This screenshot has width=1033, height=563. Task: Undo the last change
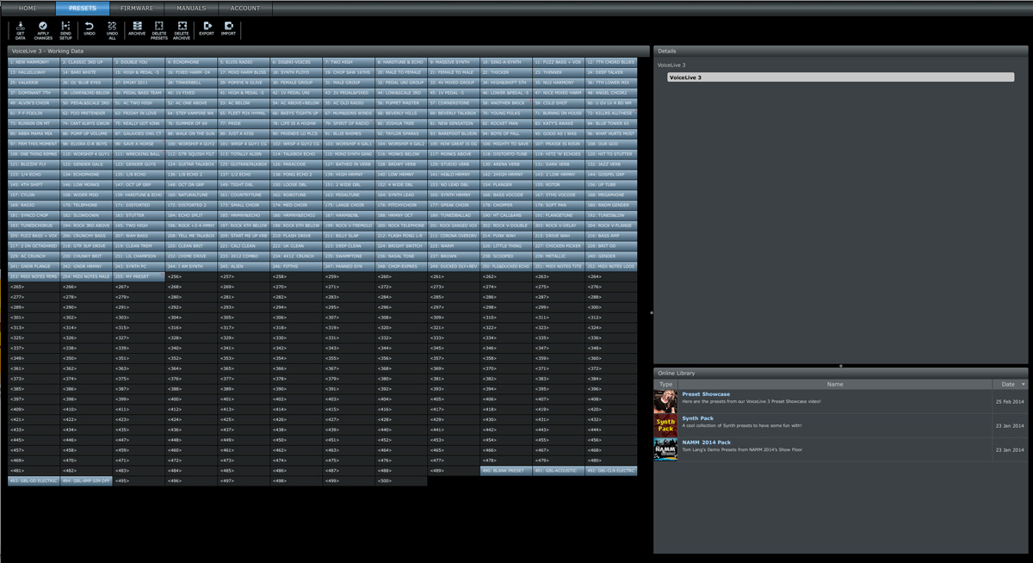click(90, 30)
